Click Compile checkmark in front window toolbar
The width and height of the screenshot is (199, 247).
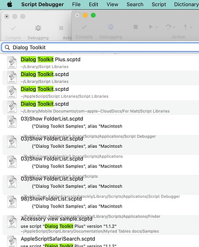[84, 27]
